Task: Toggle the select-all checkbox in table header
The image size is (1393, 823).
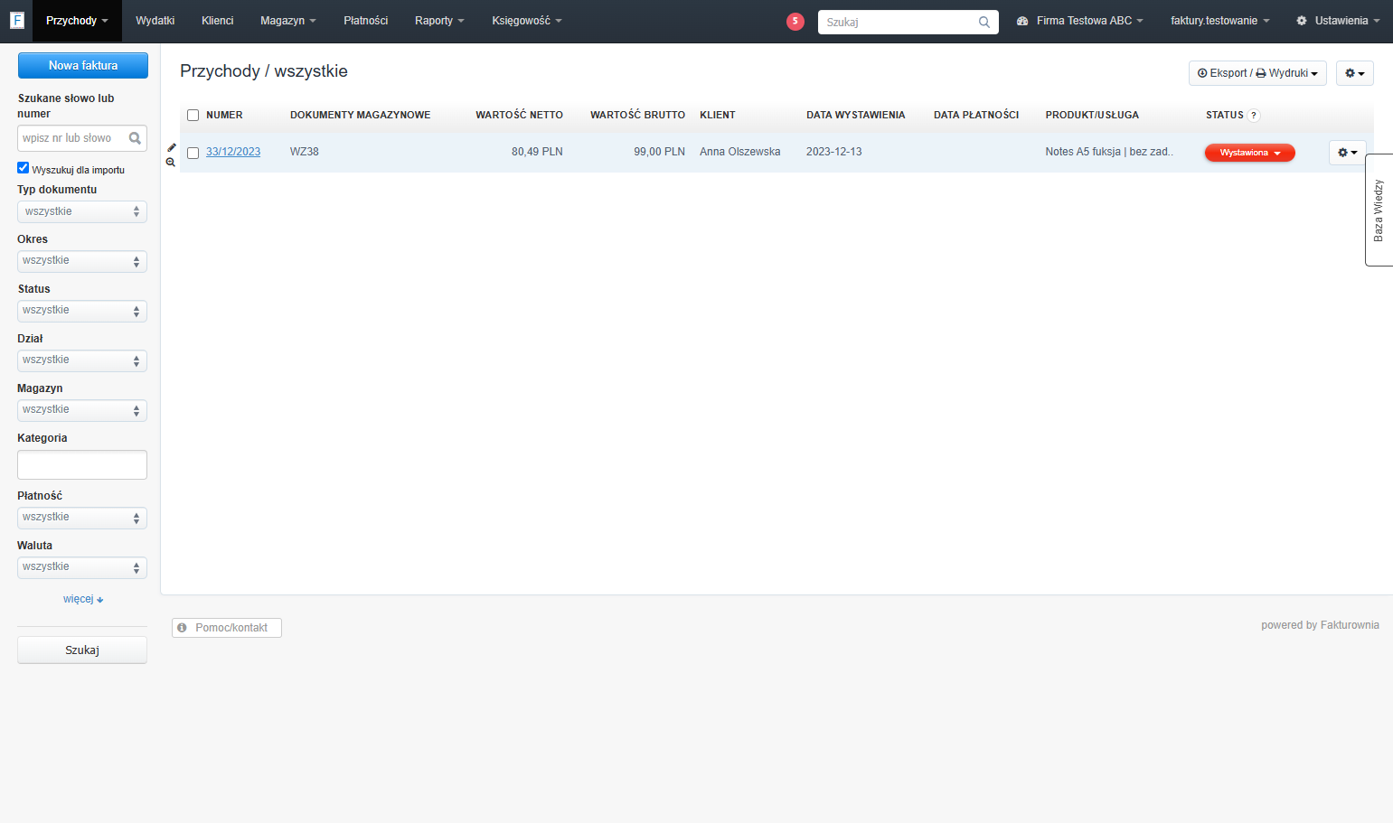Action: click(193, 115)
